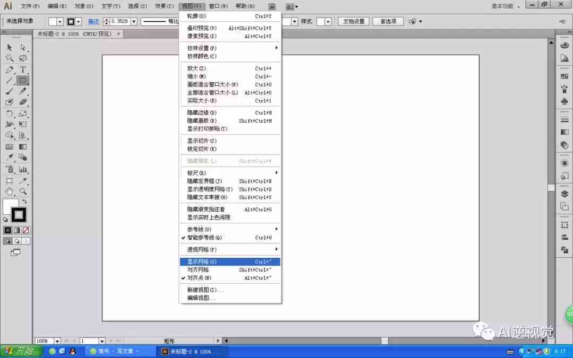
Task: Toggle the checked 对齐点(N) menu item
Action: 230,277
